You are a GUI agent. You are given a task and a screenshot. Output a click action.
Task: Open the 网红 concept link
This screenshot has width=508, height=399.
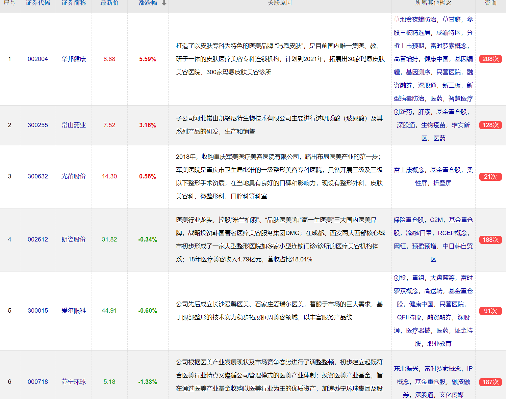[x=400, y=246]
